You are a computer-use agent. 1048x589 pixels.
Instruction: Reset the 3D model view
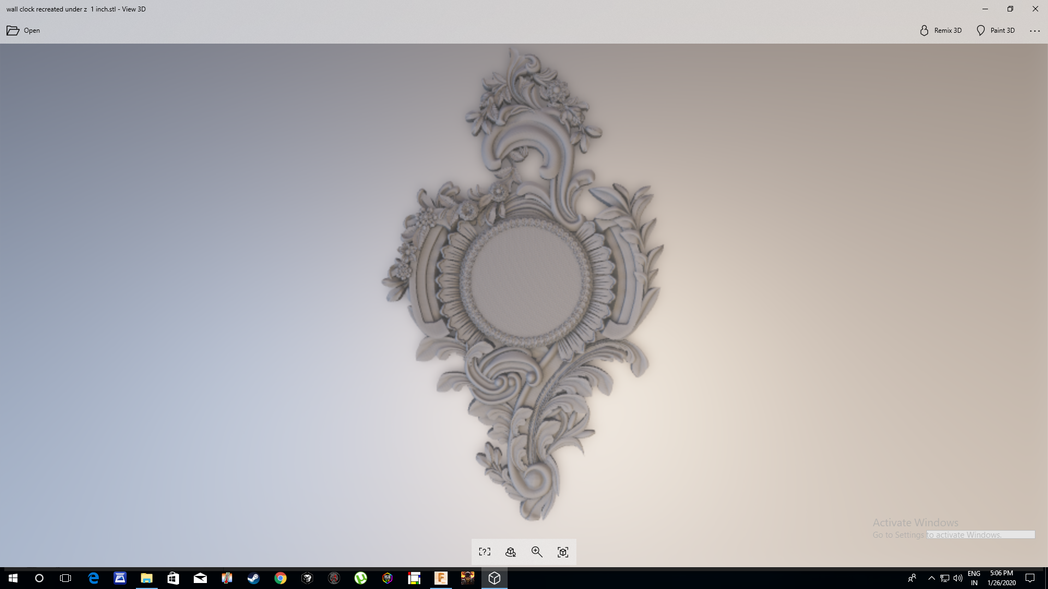[x=563, y=552]
